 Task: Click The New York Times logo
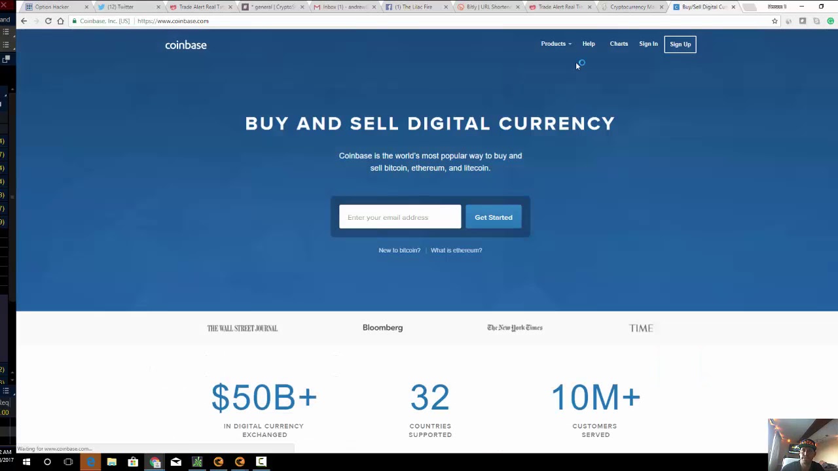click(x=515, y=328)
